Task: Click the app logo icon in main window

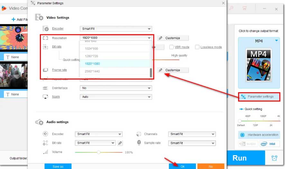Action: coord(4,8)
